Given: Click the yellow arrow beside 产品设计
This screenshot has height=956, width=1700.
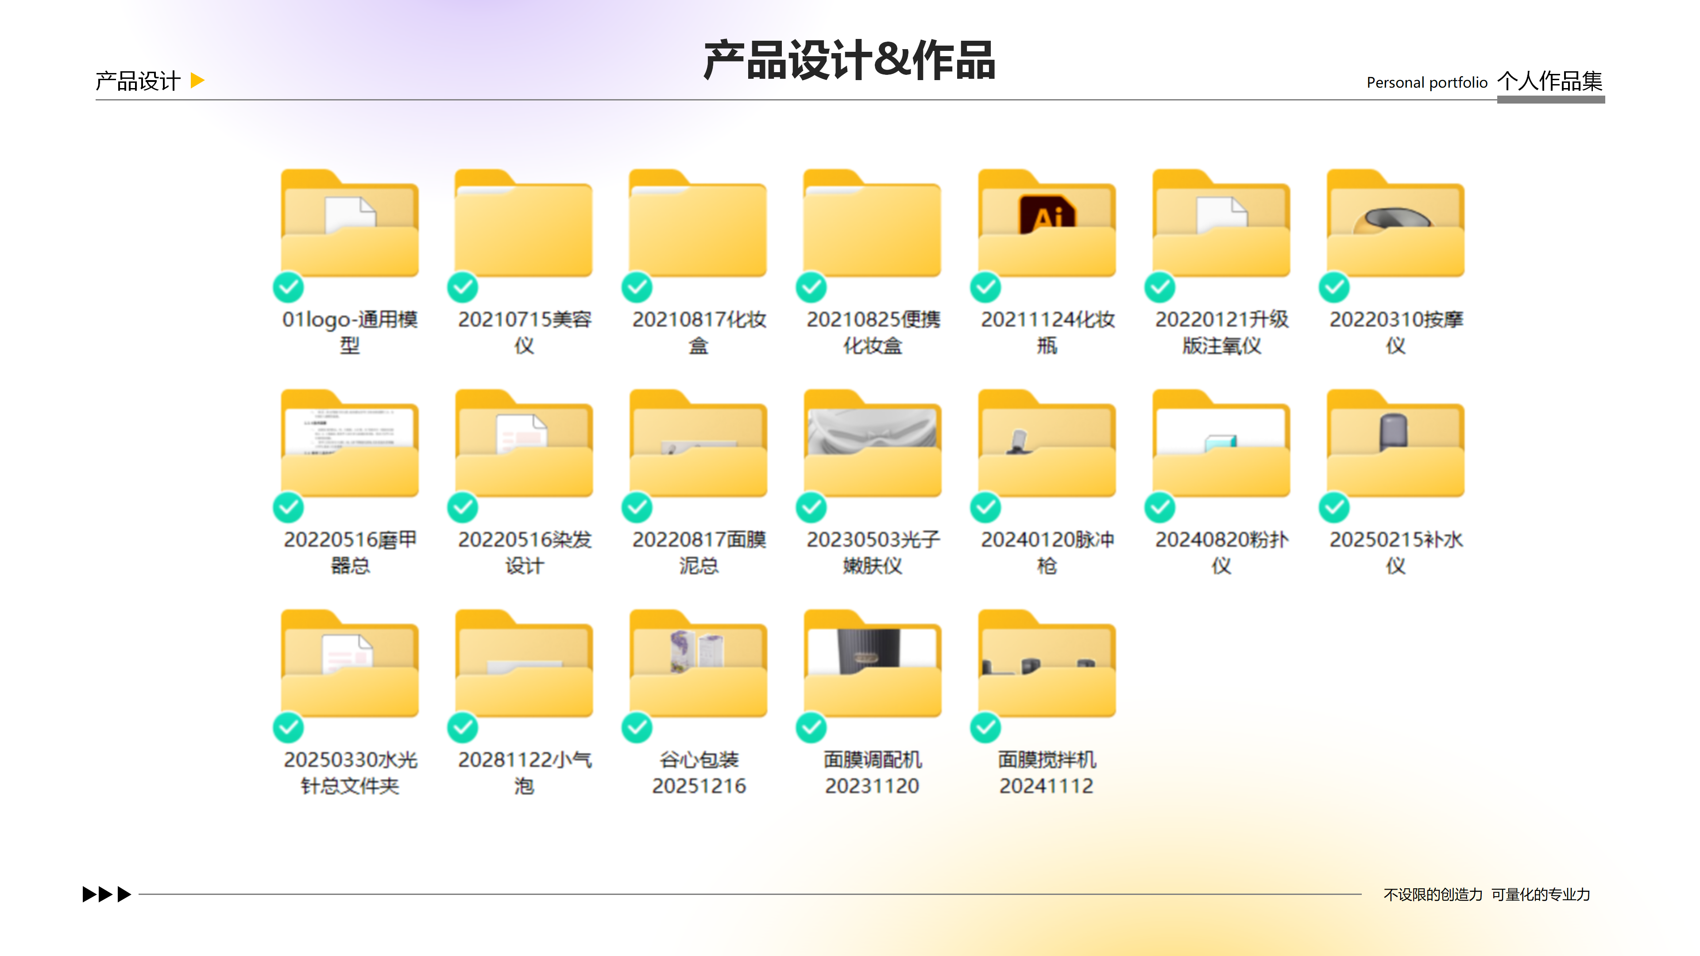Looking at the screenshot, I should click(197, 81).
